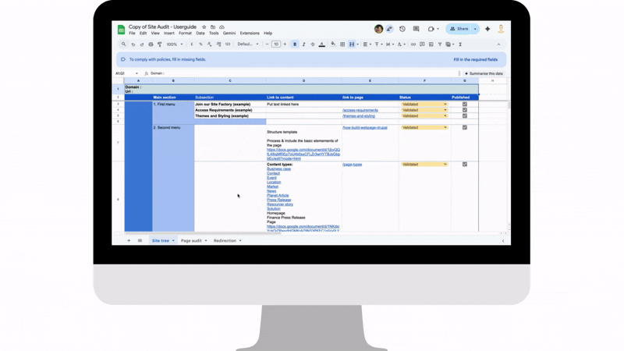Open the Gemini sparkle icon
This screenshot has height=351, width=624.
[487, 29]
